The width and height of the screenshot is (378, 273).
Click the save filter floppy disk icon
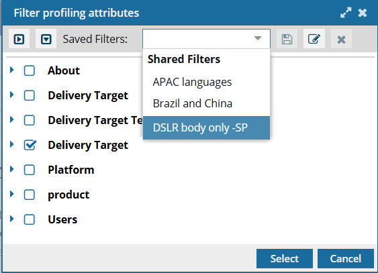287,39
